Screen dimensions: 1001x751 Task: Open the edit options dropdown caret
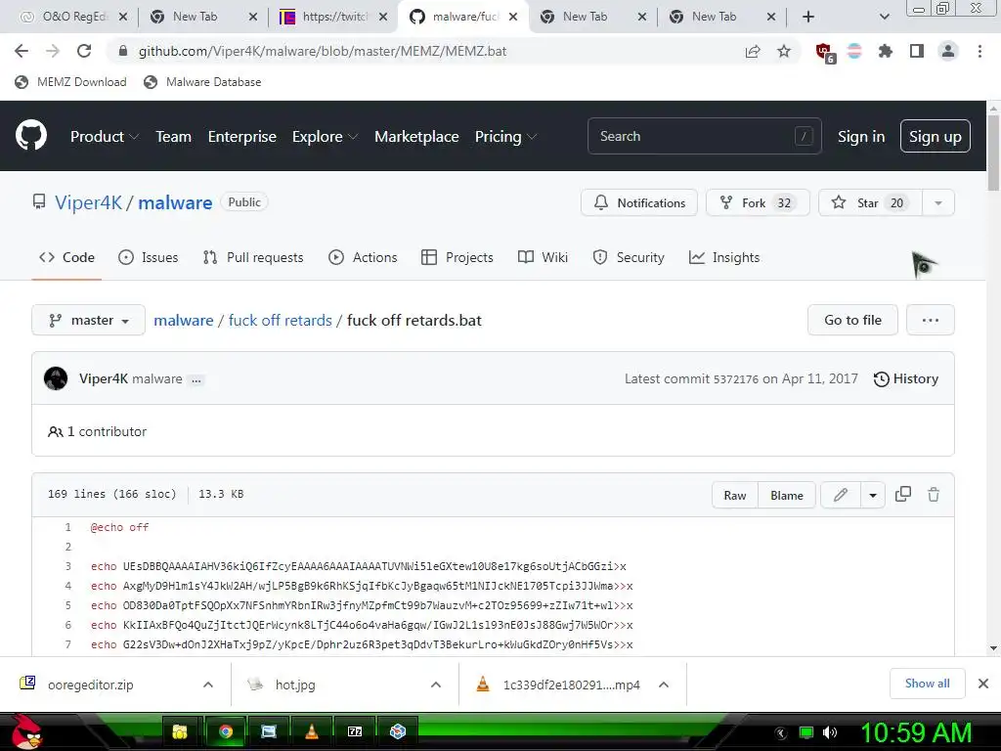873,495
